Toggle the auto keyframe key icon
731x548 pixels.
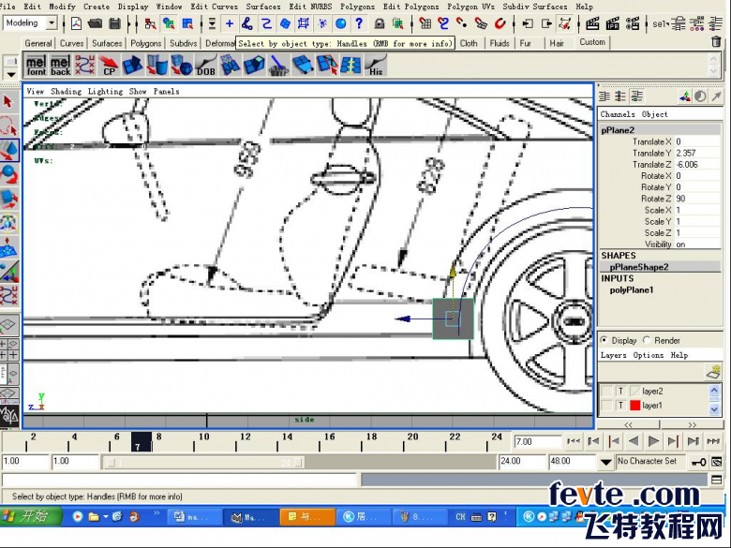click(698, 462)
